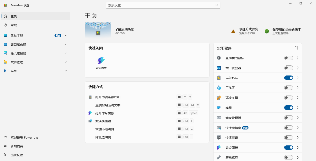Expand the 文件管理 section chevron
316x161 pixels.
[66, 62]
